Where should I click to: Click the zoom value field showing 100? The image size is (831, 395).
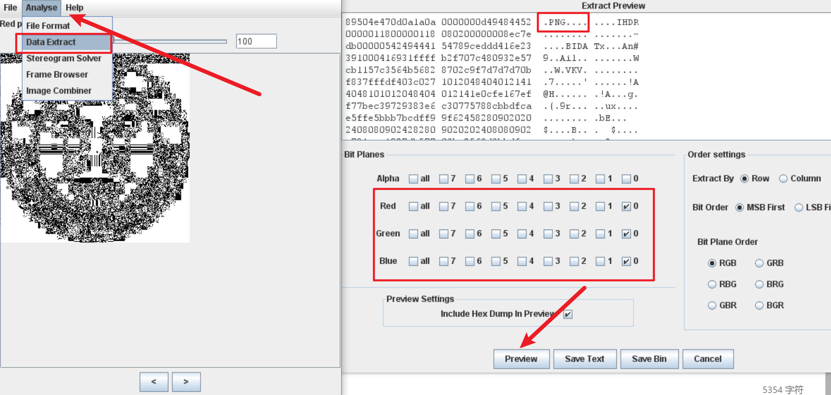tap(256, 41)
